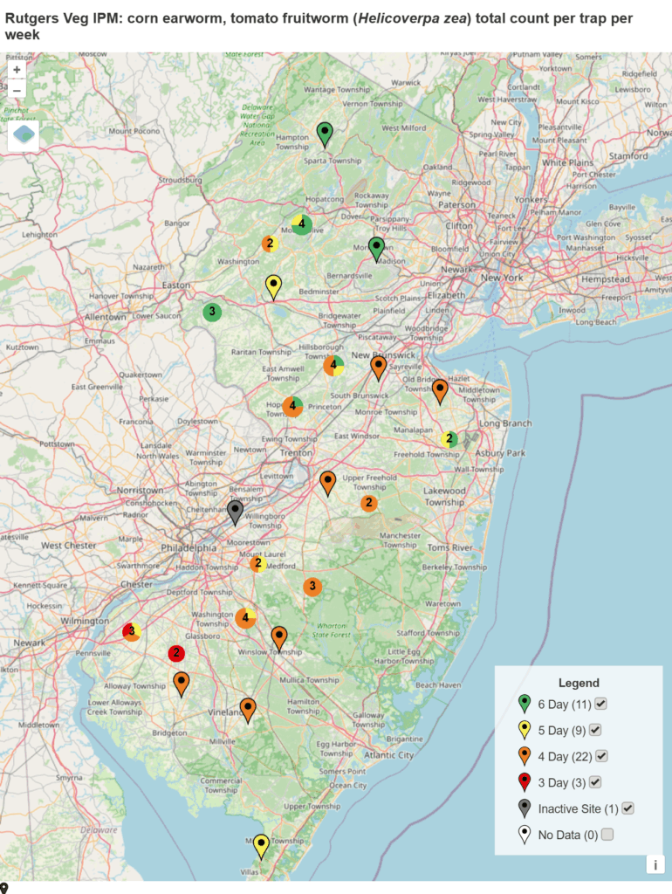Open cluster 4 near Washington Township

245,617
